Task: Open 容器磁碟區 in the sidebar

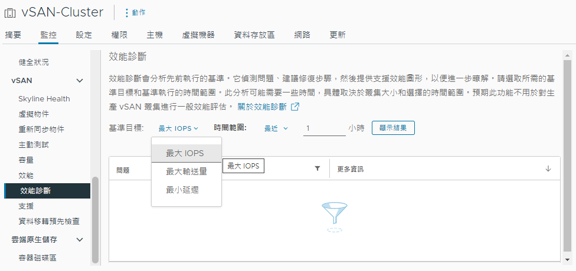Action: (37, 258)
